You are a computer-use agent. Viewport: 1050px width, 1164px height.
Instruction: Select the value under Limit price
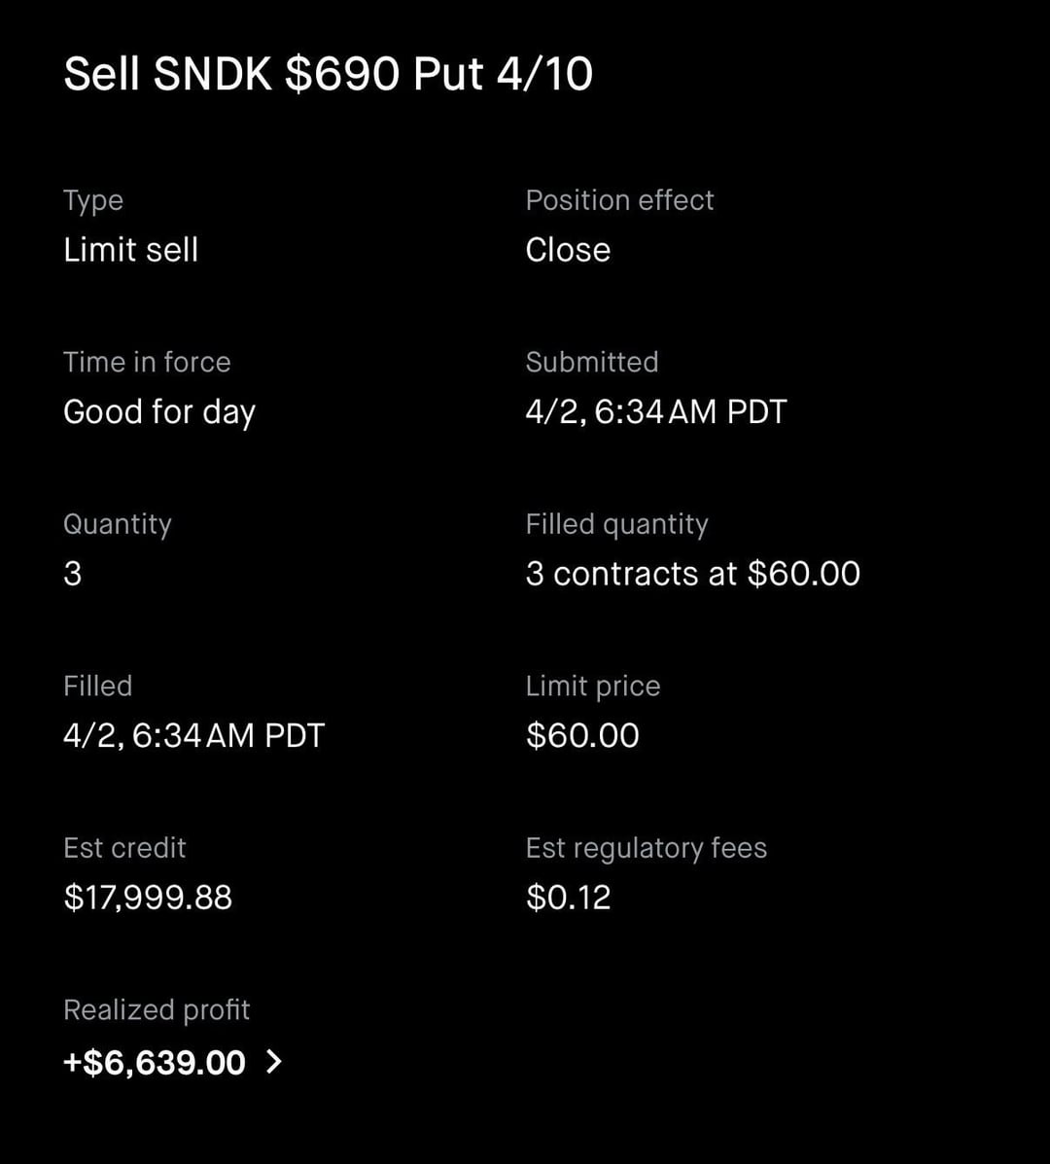coord(582,735)
